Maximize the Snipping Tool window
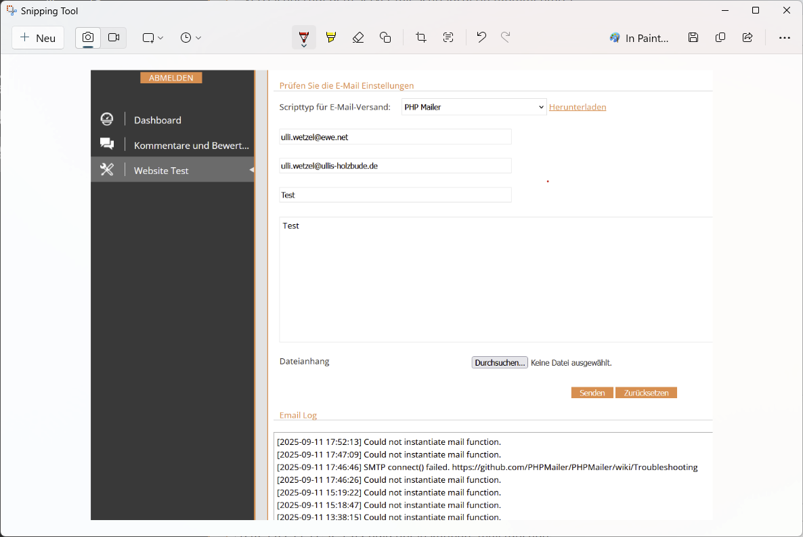 (756, 11)
